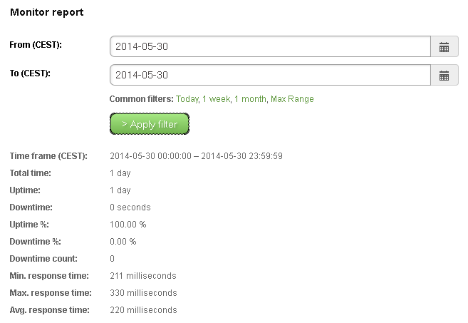Click the 0 seconds downtime value

click(130, 207)
